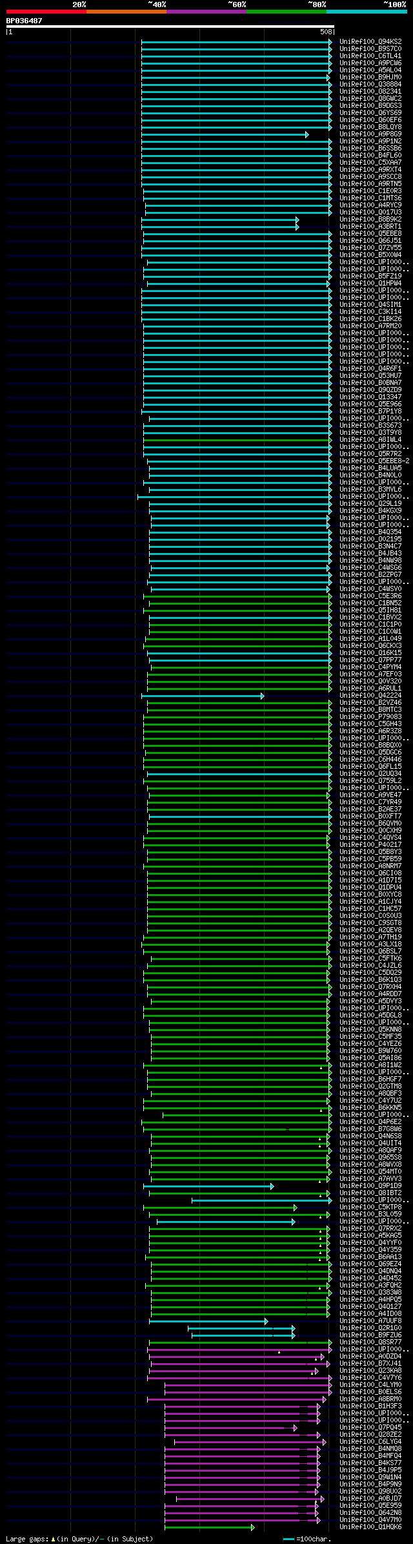Click hit label UniRef100_Q1DPU4
This screenshot has height=1544, width=413.
(x=370, y=888)
